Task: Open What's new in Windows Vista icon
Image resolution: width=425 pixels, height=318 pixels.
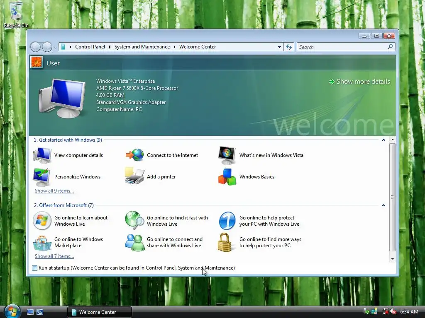Action: (x=227, y=155)
